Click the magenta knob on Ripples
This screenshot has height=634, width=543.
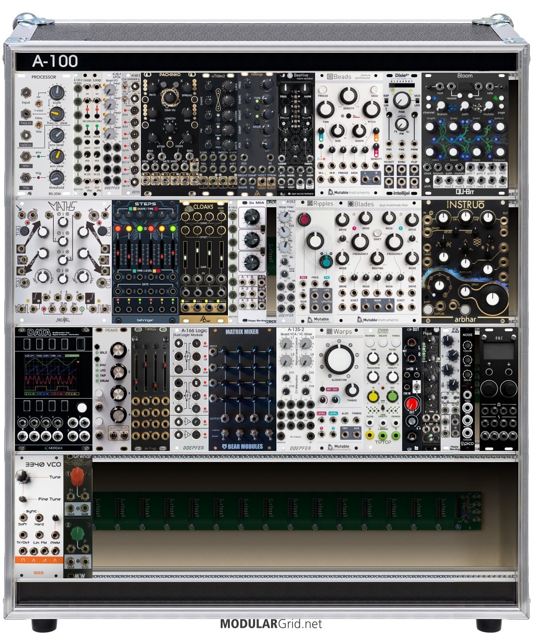click(x=304, y=220)
